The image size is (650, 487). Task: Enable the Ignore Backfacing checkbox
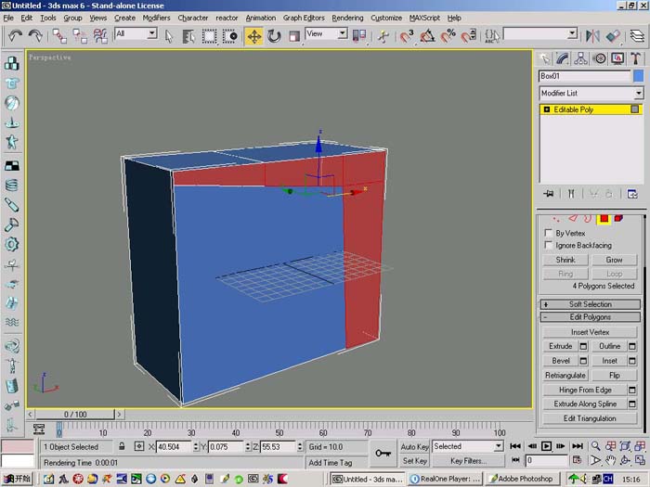549,245
